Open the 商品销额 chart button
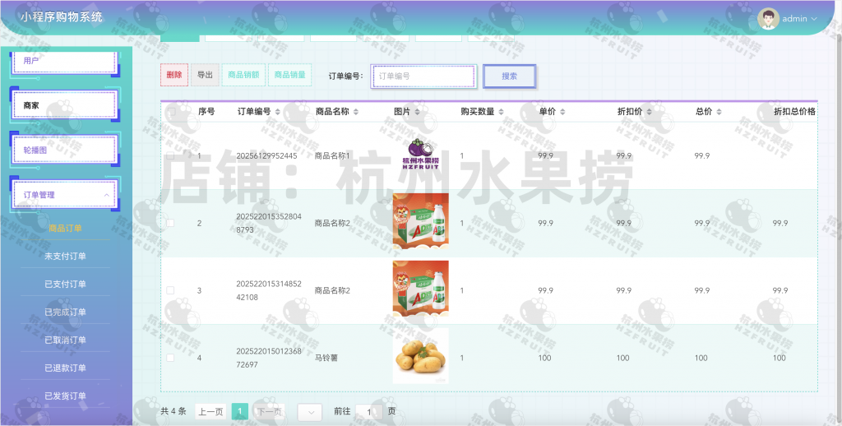Screen dimensions: 842x426 (243, 75)
